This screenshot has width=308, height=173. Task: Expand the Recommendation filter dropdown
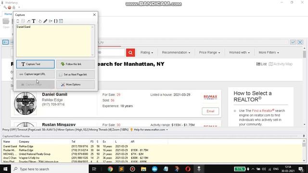(x=176, y=52)
